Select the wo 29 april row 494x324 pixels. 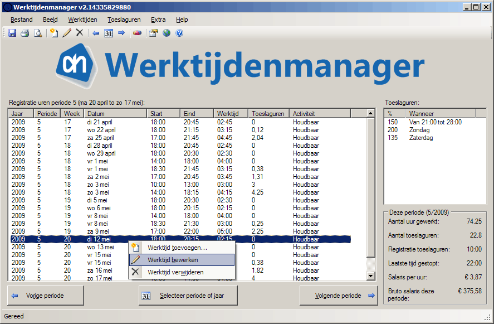[x=180, y=153]
